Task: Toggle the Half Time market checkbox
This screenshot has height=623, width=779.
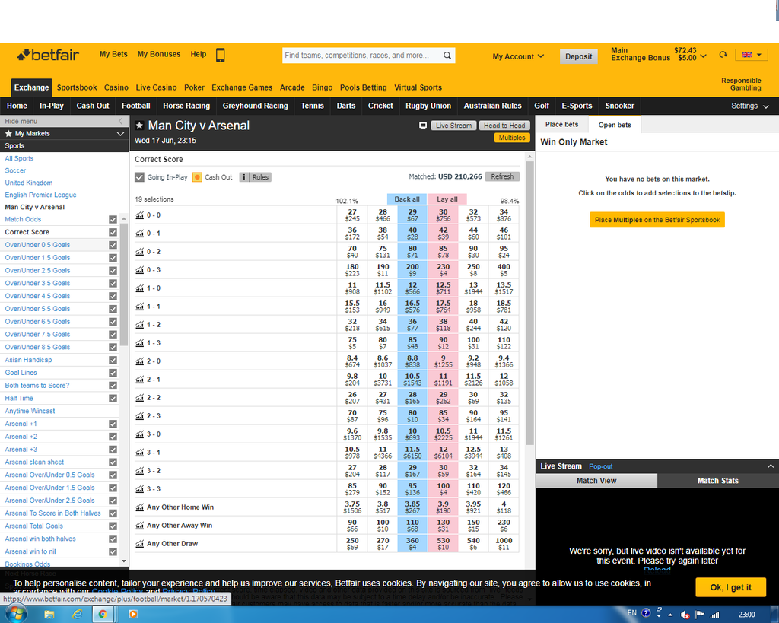Action: click(113, 399)
